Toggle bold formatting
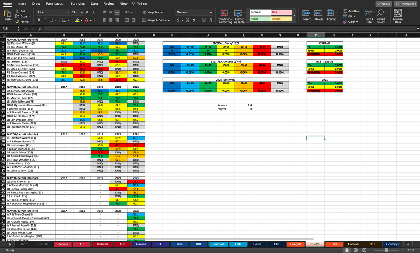This screenshot has height=253, width=420. pyautogui.click(x=38, y=20)
